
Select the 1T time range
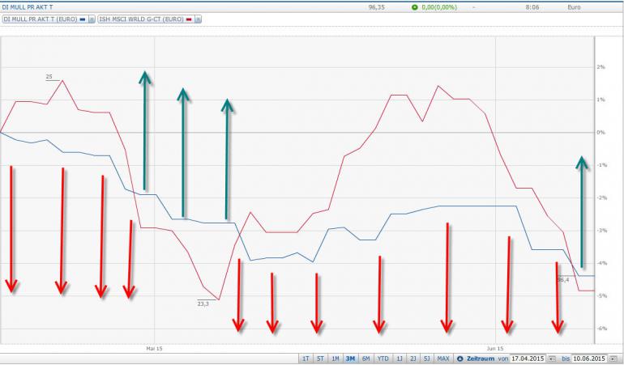click(x=306, y=359)
